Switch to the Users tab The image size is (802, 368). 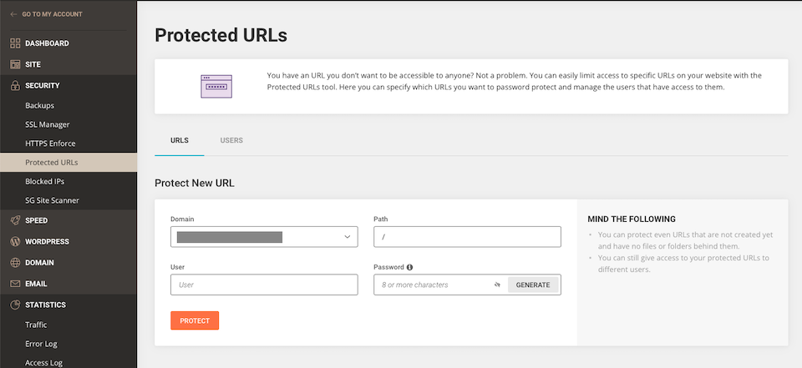tap(231, 140)
